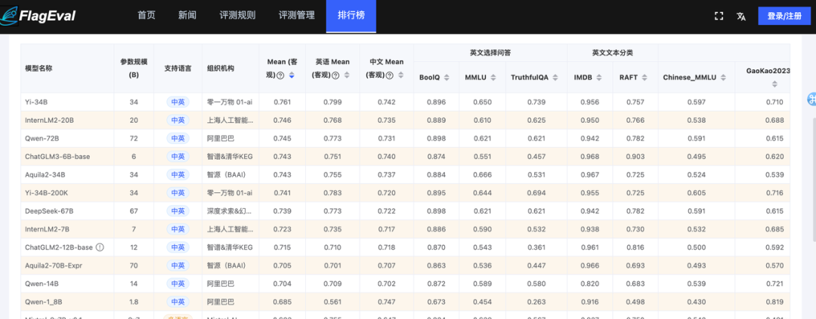Click 英文文本分类 group header
This screenshot has height=319, width=816.
[613, 53]
